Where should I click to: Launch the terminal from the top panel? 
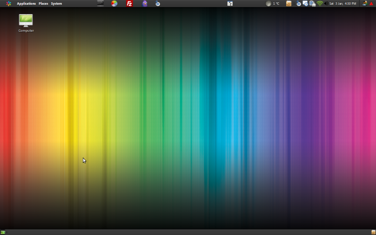click(100, 4)
